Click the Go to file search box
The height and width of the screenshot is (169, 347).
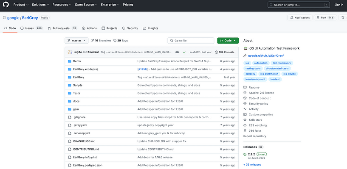tap(191, 41)
